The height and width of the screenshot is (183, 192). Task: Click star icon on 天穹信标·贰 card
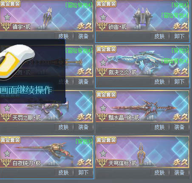pyautogui.click(x=103, y=153)
